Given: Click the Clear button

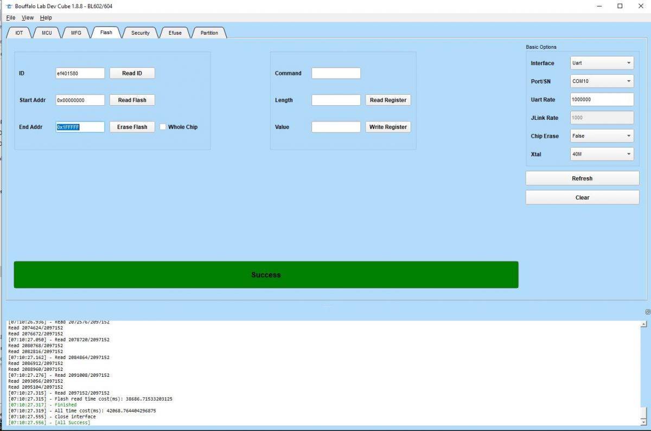Looking at the screenshot, I should 582,197.
